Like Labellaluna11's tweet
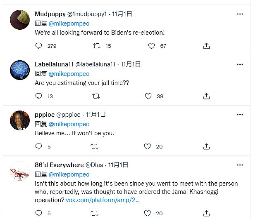This screenshot has width=258, height=219. [x=148, y=96]
